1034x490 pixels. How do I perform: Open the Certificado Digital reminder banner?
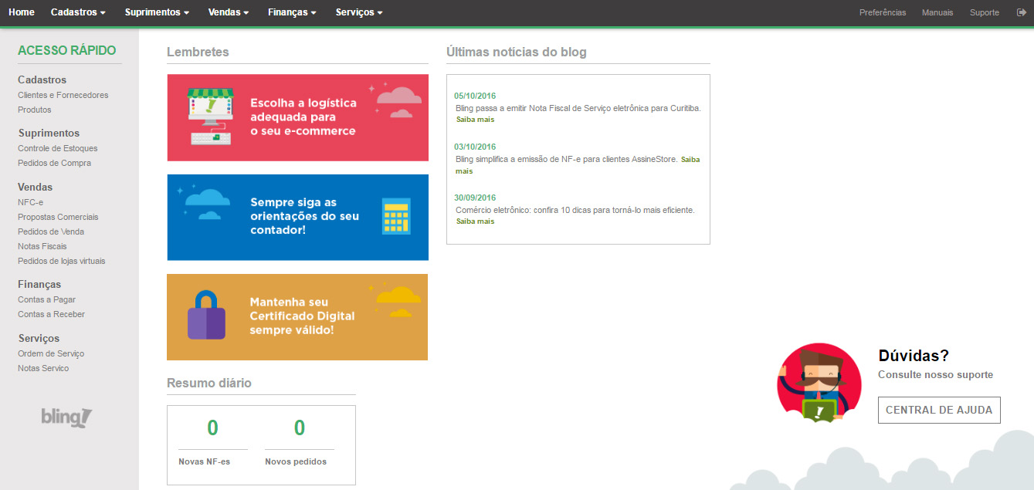297,317
